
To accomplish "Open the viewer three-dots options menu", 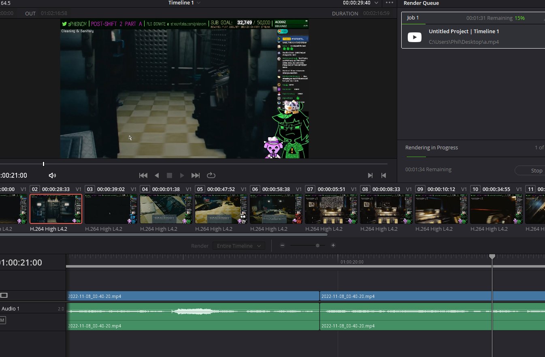I will [390, 2].
